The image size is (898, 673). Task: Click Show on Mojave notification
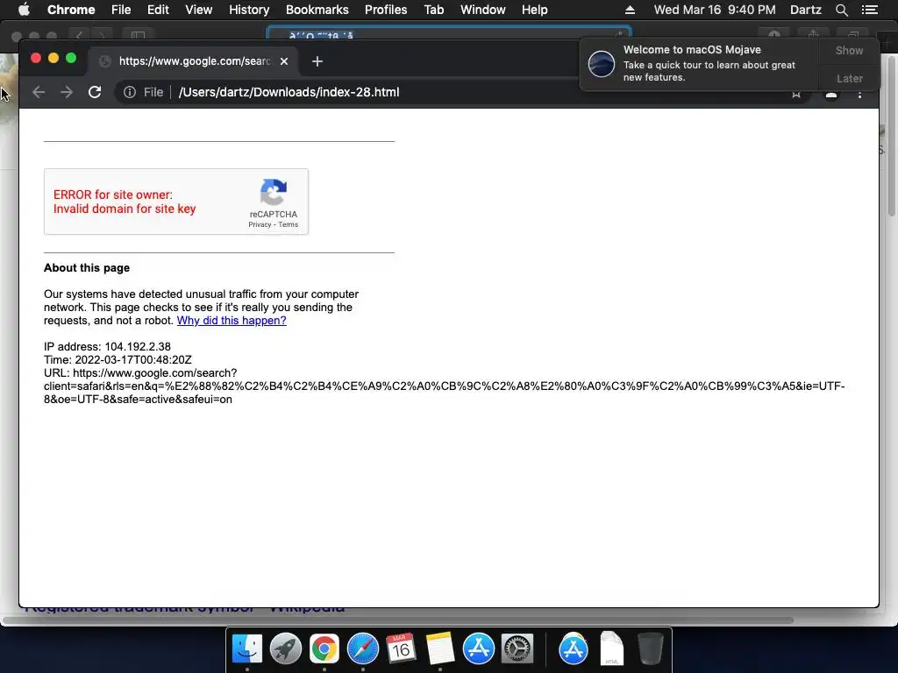point(849,50)
